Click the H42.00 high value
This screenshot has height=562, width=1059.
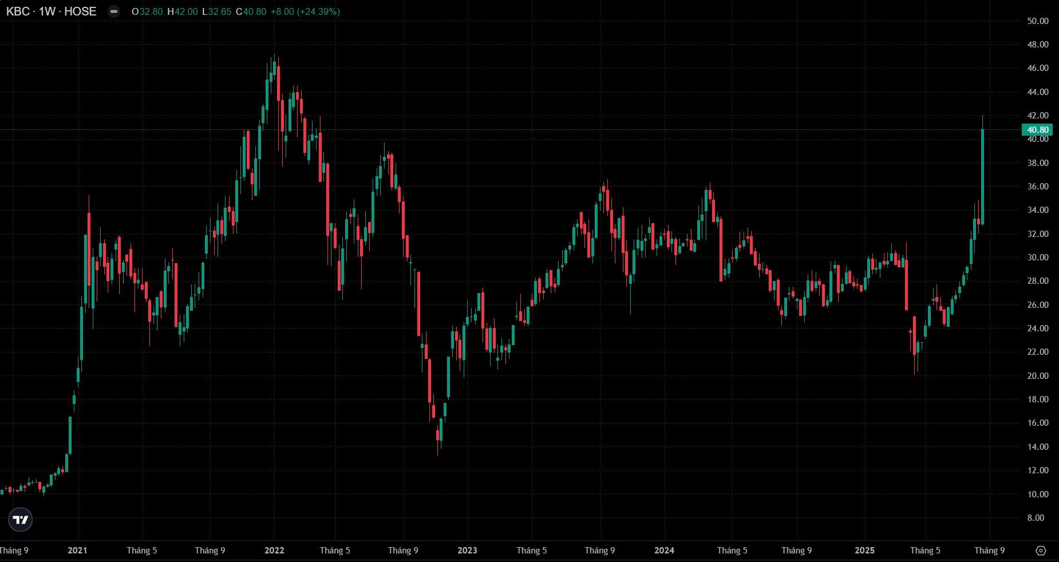coord(183,11)
